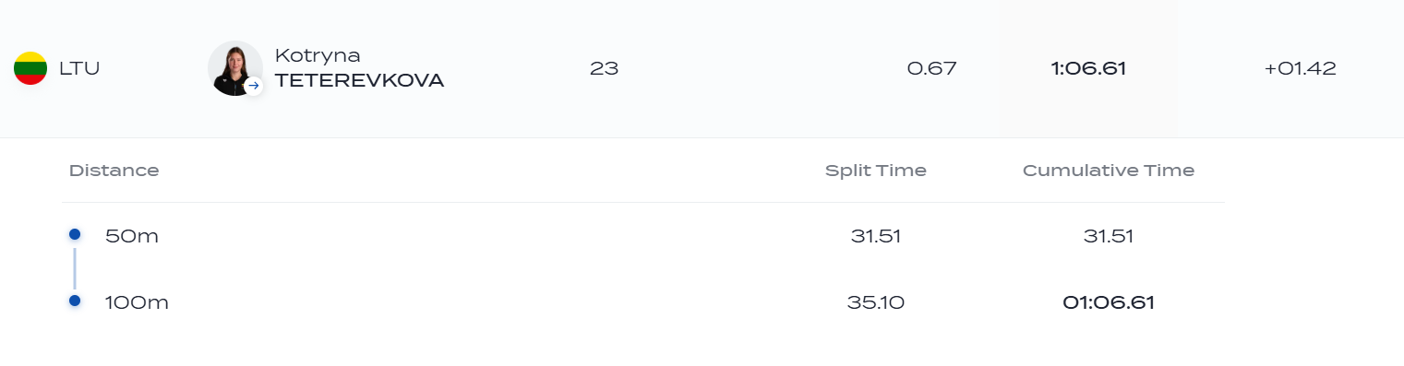1404x366 pixels.
Task: Click the time gap +01.42
Action: (x=1300, y=68)
